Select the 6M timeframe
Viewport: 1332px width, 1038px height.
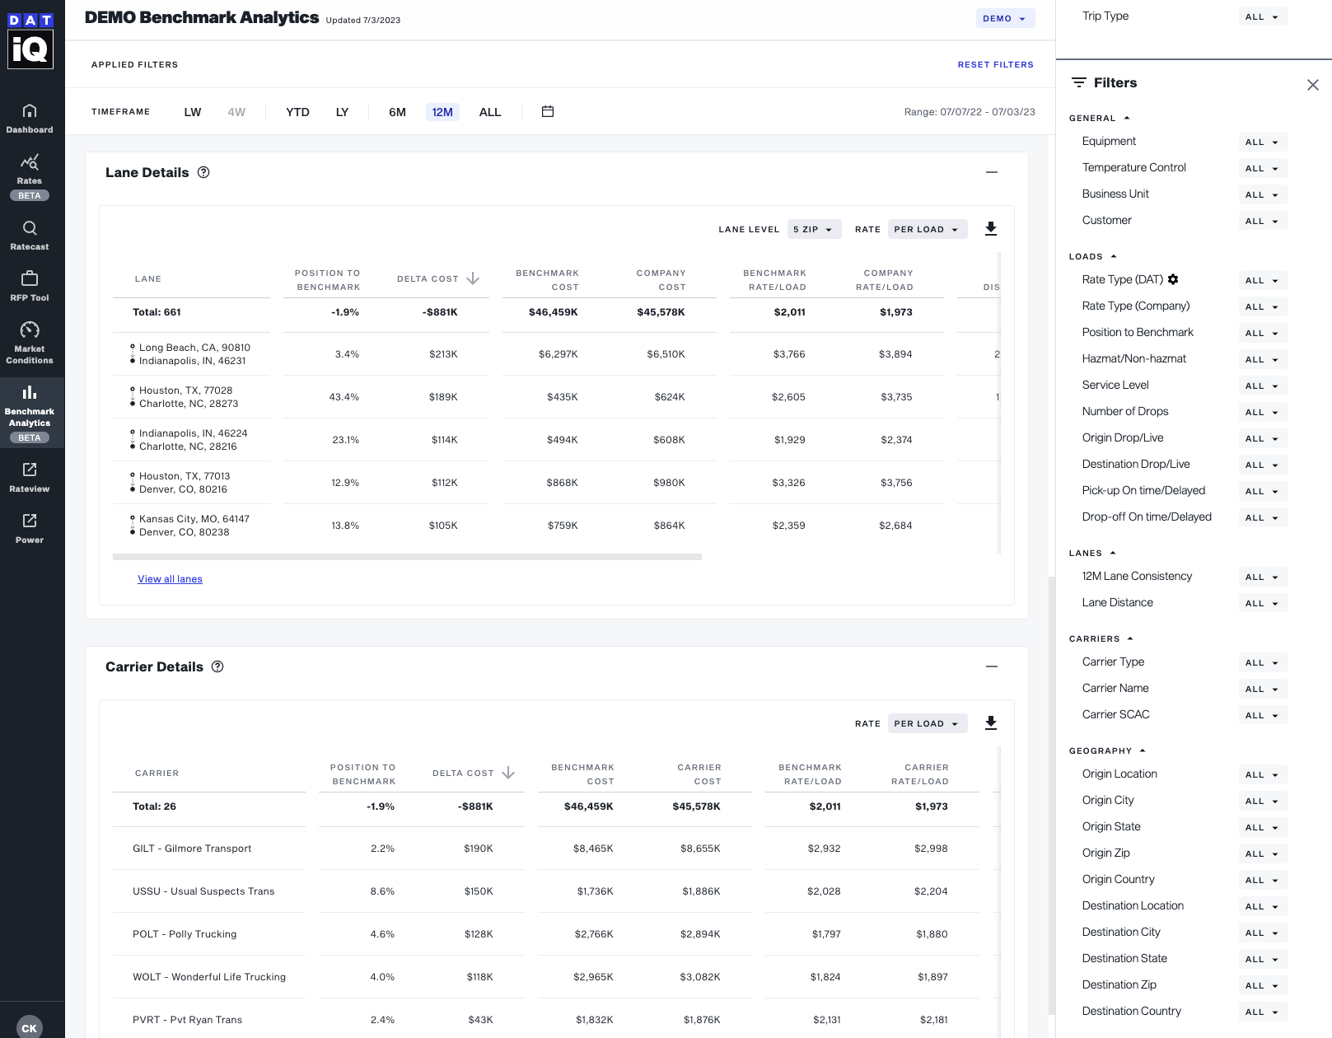pos(396,111)
